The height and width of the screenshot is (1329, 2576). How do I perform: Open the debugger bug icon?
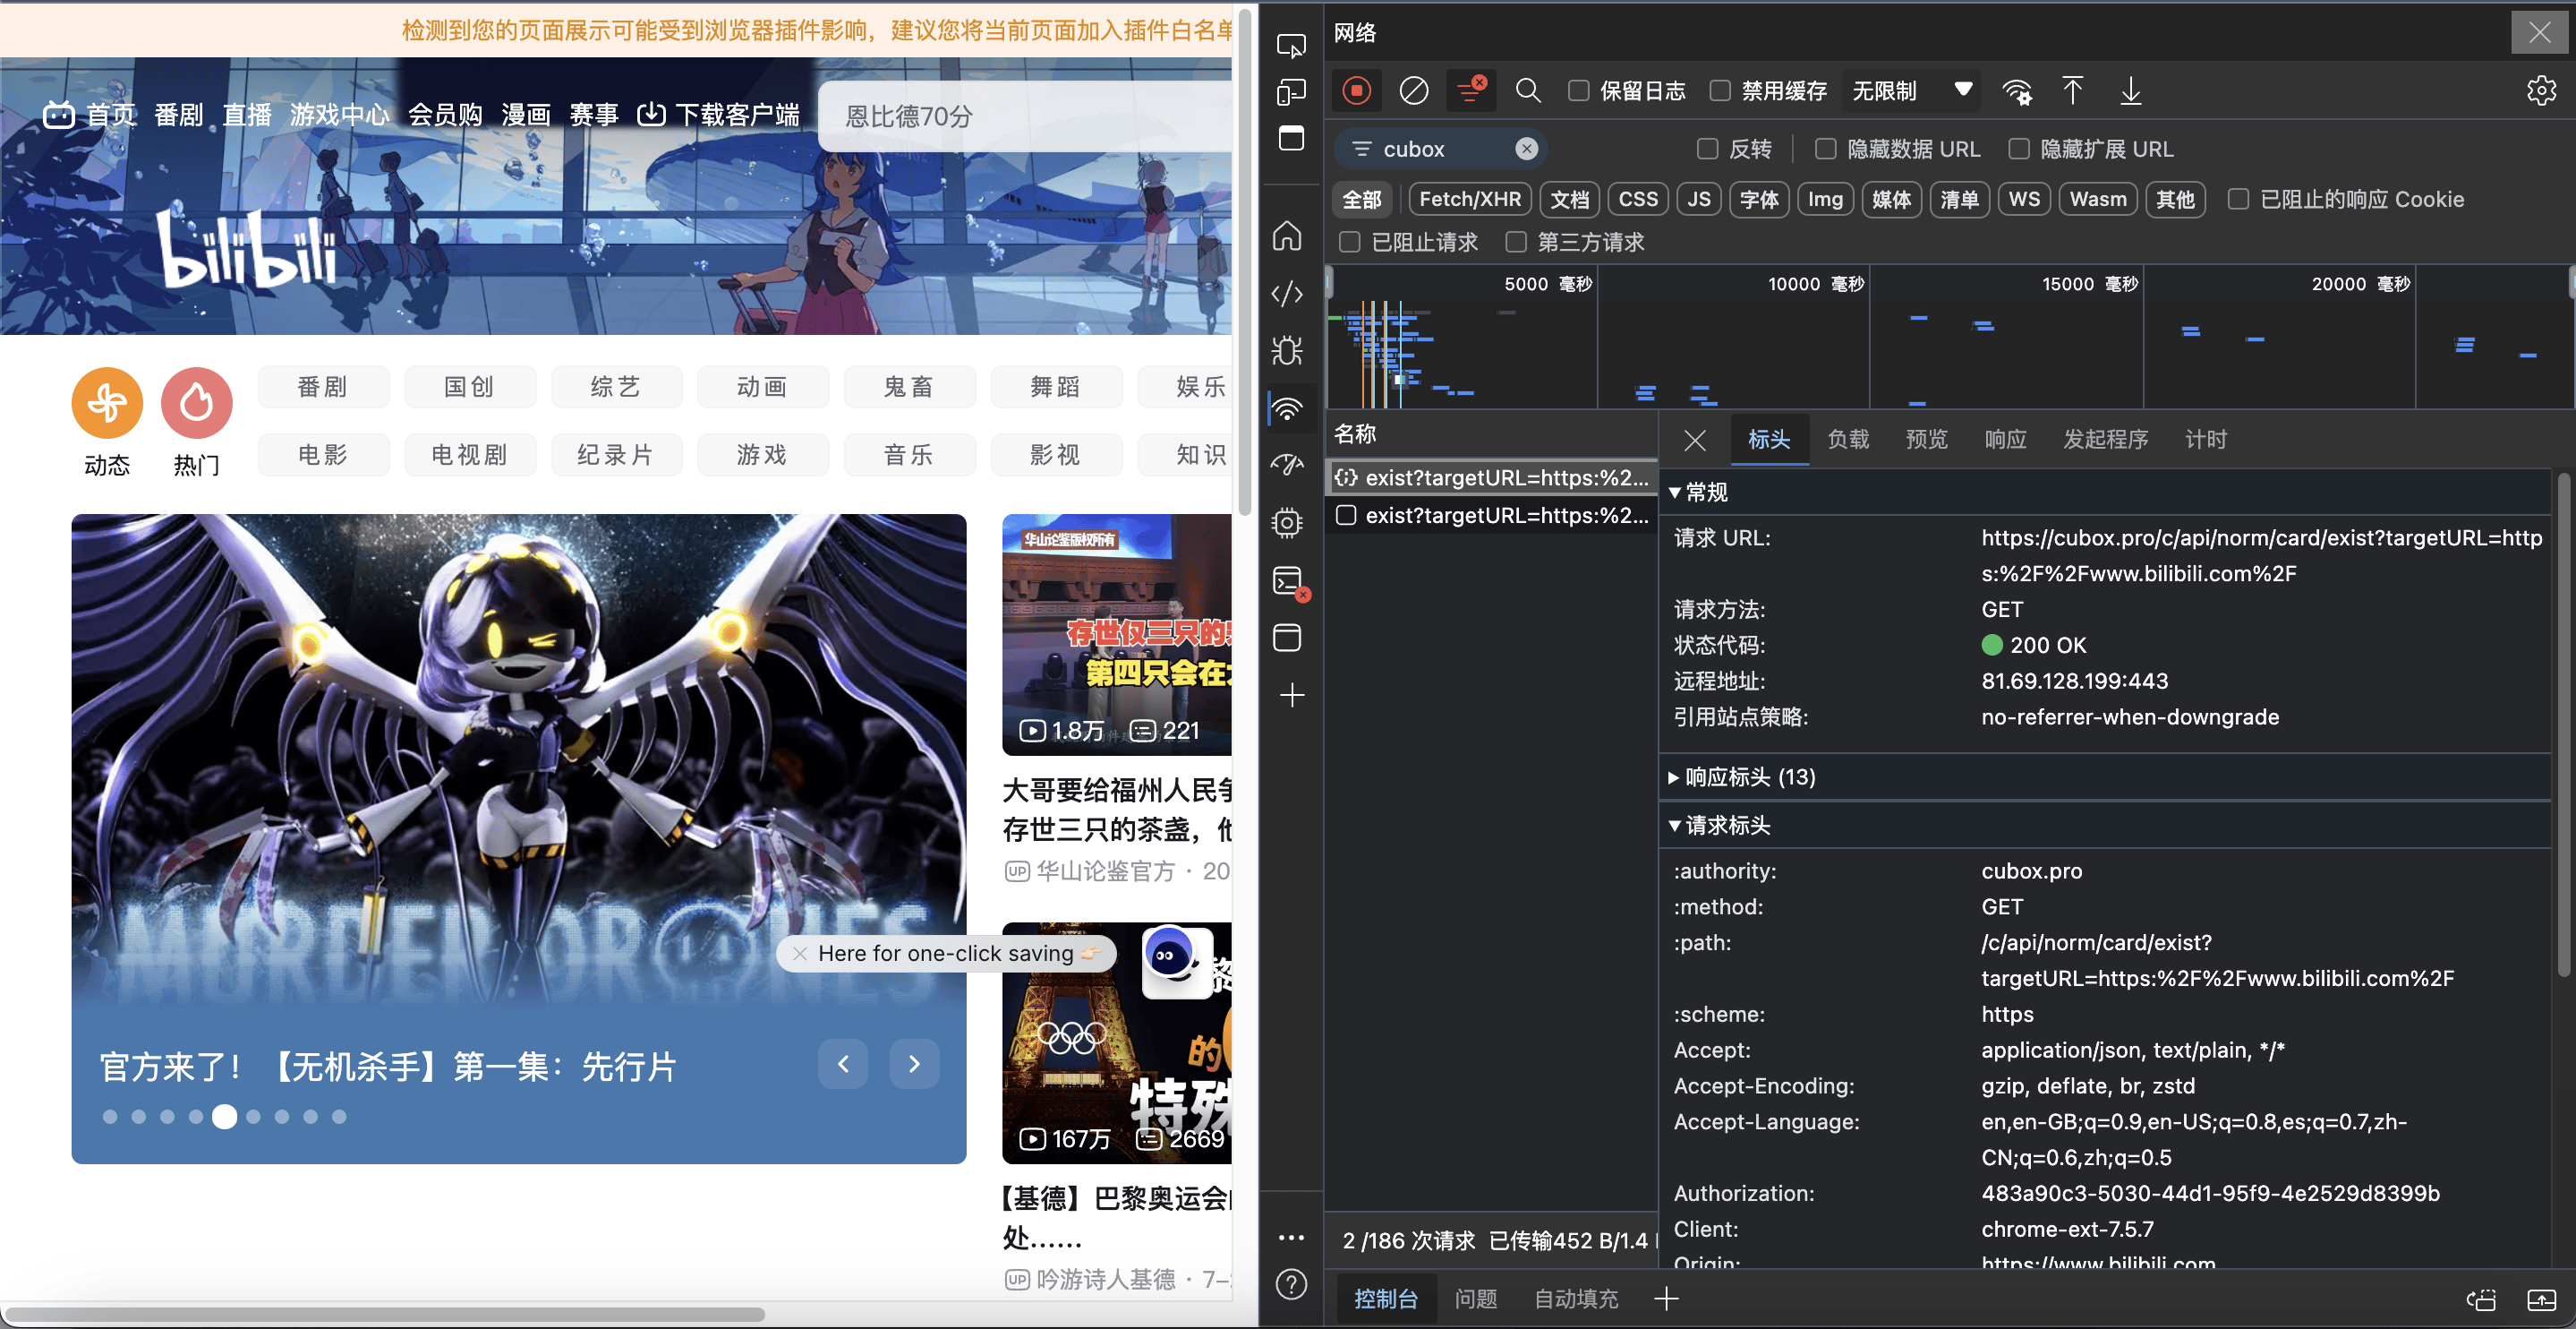tap(1288, 350)
